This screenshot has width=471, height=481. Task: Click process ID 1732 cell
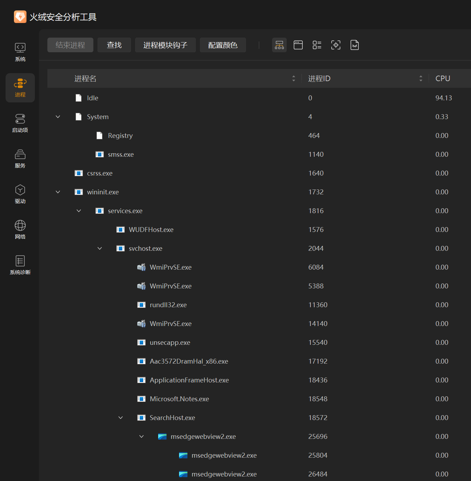point(316,192)
